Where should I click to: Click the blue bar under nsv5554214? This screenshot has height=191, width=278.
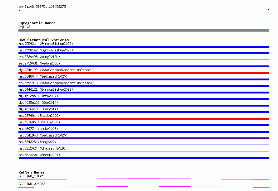point(144,47)
